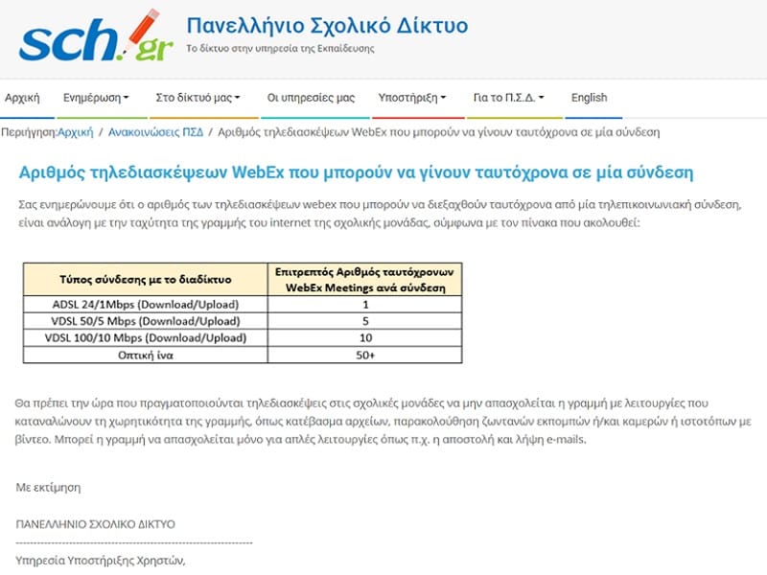767x575 pixels.
Task: Select the VDSL 100/10 Mbps table cell
Action: click(146, 338)
